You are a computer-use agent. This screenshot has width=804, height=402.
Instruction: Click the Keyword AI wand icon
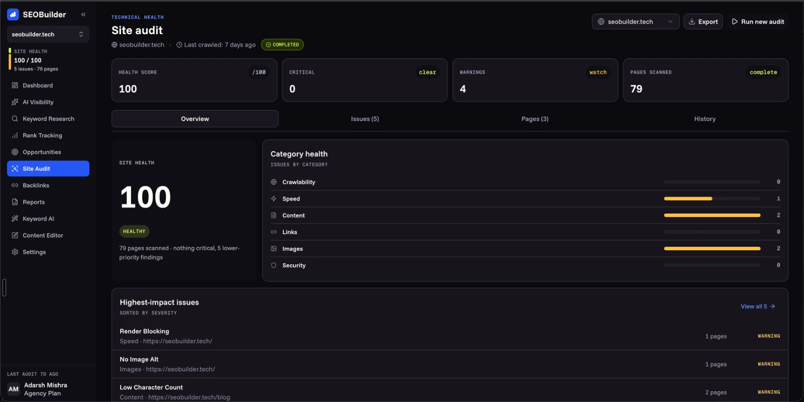pos(15,219)
